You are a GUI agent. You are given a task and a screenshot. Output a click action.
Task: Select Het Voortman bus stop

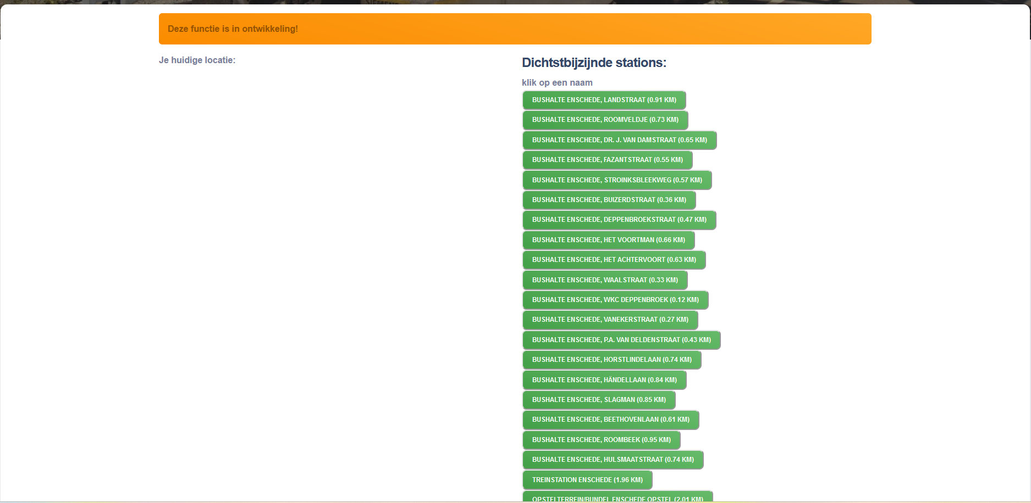point(608,240)
